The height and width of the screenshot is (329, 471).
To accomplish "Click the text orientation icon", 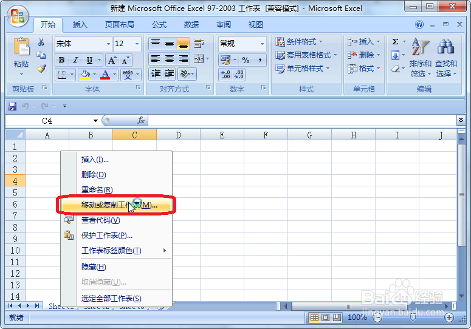I will pyautogui.click(x=185, y=74).
